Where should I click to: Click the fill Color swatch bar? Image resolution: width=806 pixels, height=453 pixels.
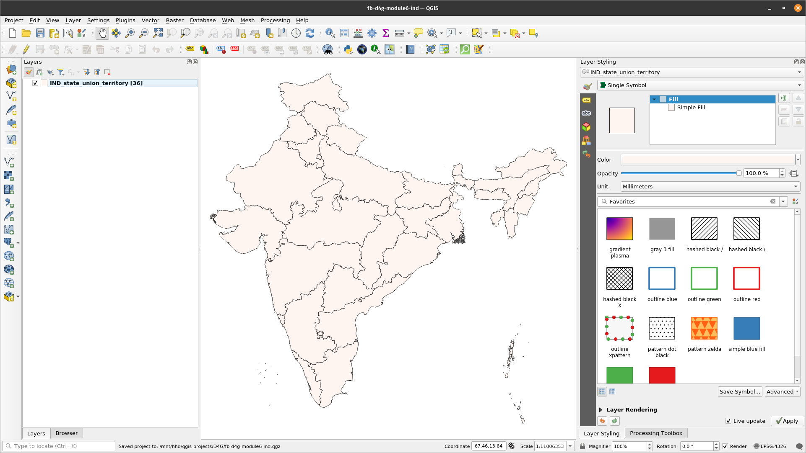707,160
